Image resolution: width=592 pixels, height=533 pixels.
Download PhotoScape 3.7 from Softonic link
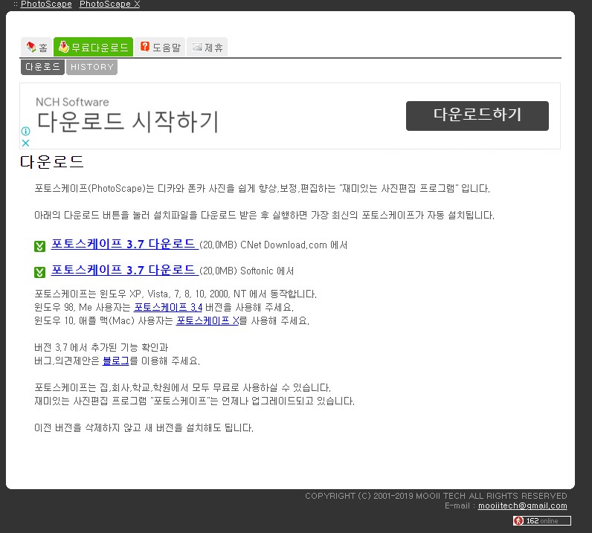tap(125, 271)
